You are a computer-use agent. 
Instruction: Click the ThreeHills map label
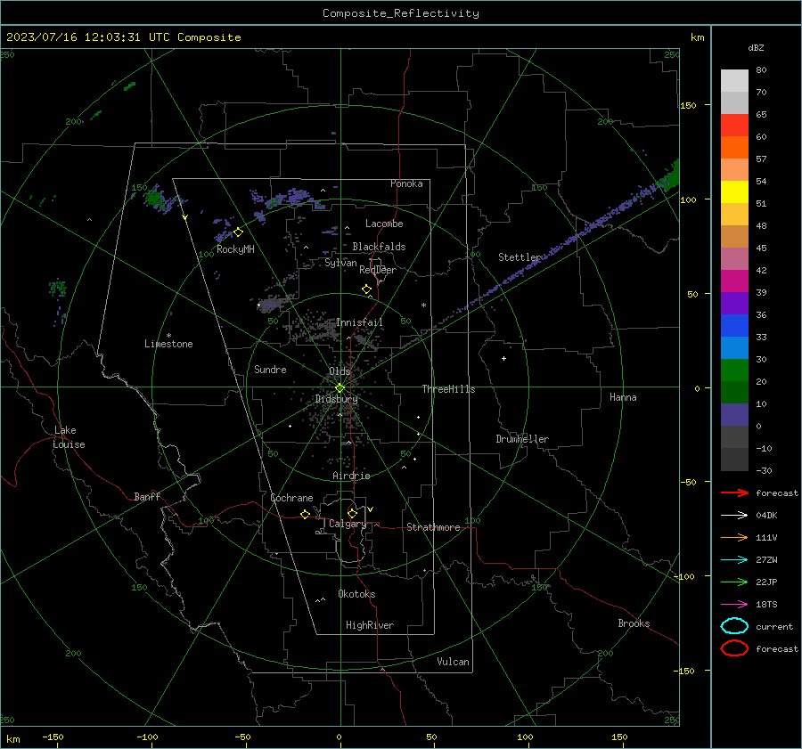pos(448,389)
